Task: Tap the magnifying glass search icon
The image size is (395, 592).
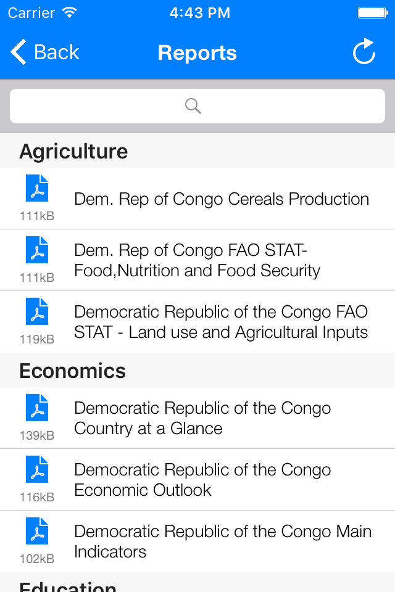Action: (193, 106)
